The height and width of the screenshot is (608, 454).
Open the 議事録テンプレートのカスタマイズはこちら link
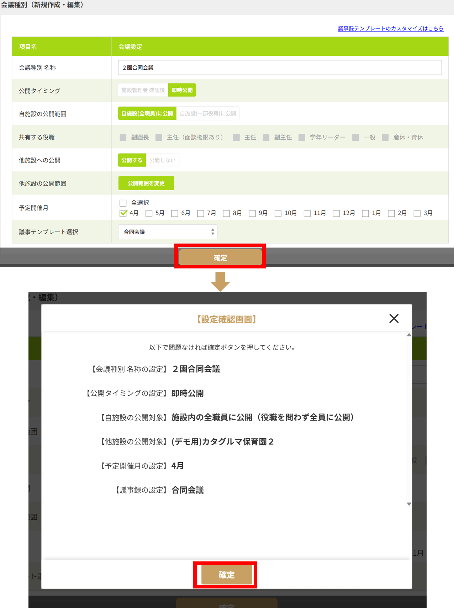(391, 28)
